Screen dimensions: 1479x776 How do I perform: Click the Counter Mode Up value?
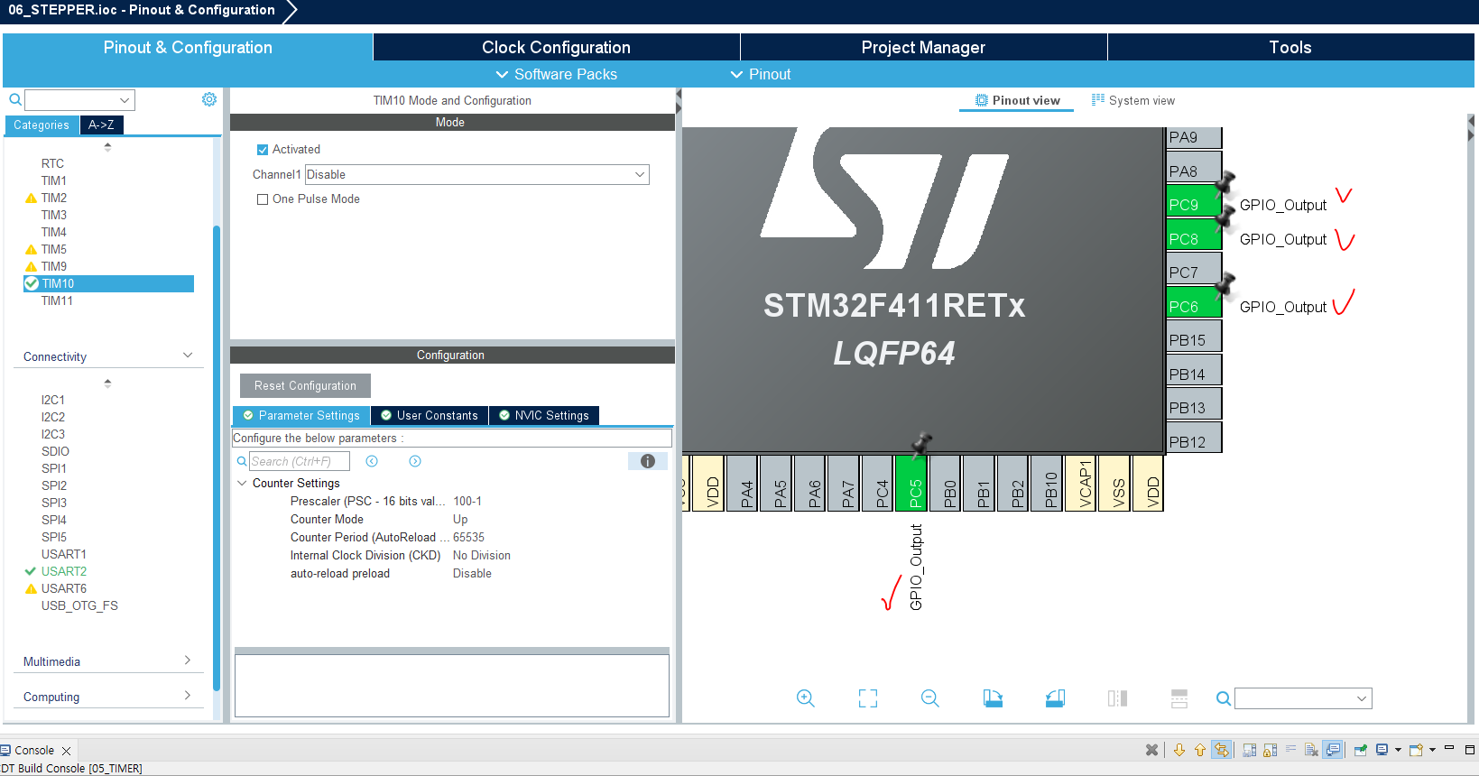click(460, 519)
